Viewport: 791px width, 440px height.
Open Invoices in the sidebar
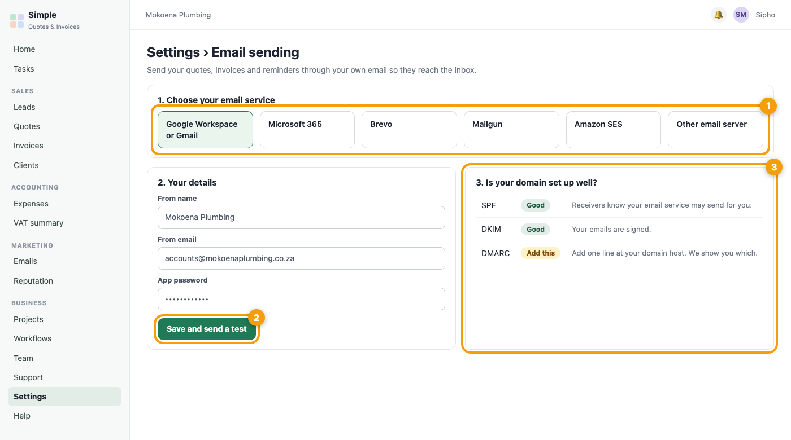tap(64, 146)
